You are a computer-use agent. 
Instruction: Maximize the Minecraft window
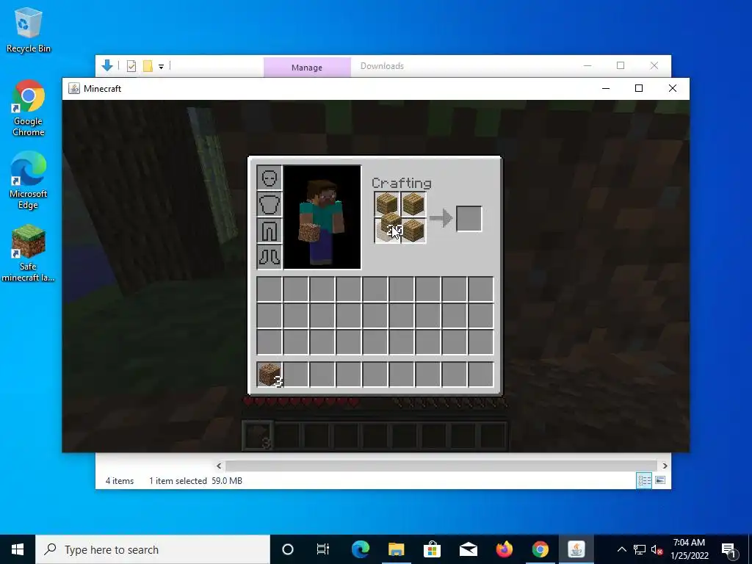[x=639, y=88]
